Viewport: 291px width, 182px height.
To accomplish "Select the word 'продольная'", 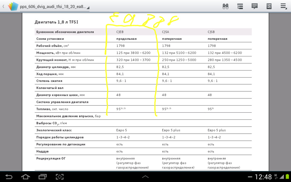I will [126, 39].
